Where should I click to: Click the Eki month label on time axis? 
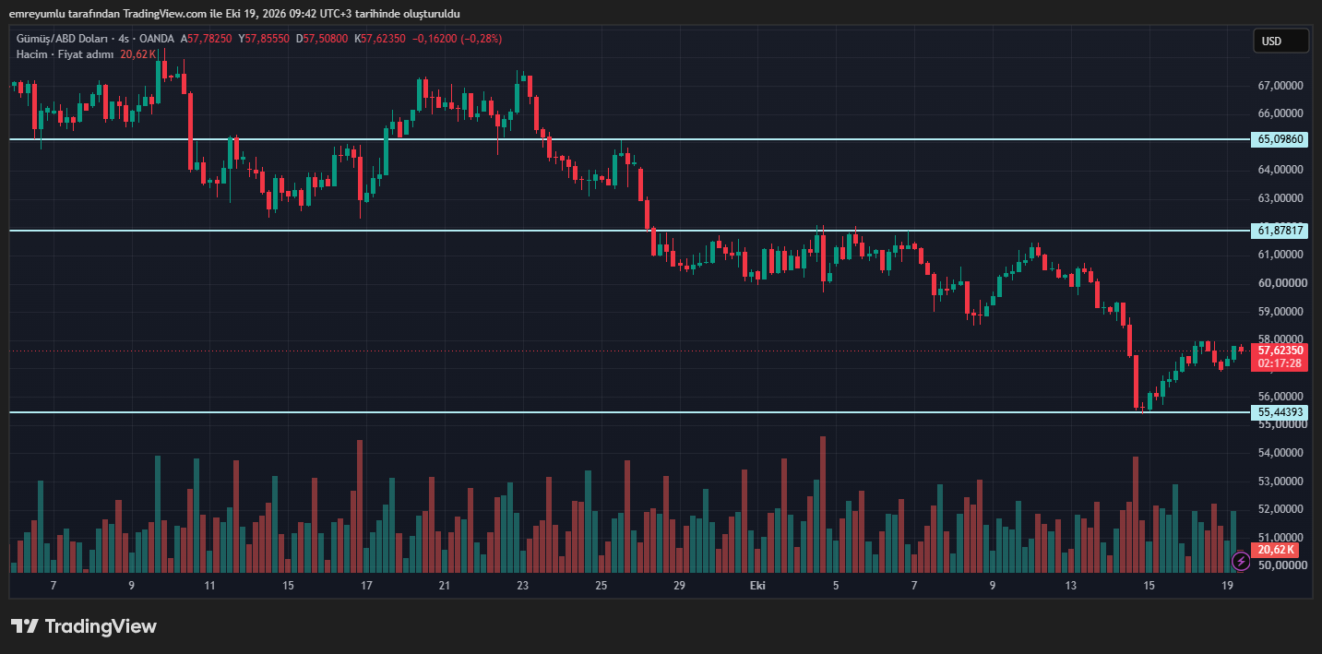point(757,586)
